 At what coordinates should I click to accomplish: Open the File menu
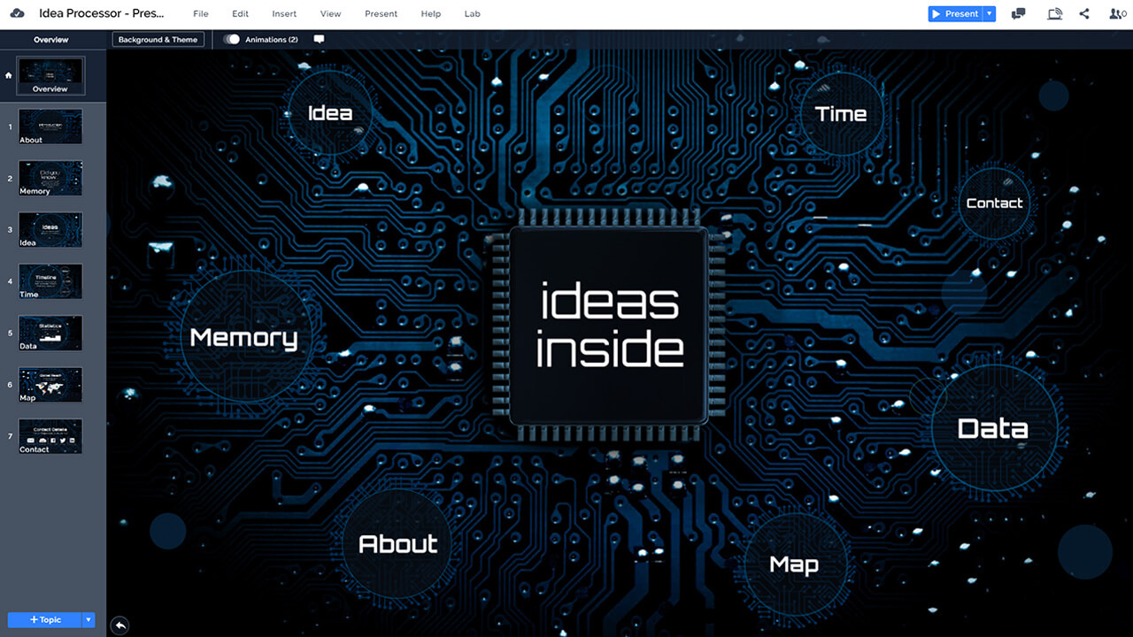coord(201,14)
